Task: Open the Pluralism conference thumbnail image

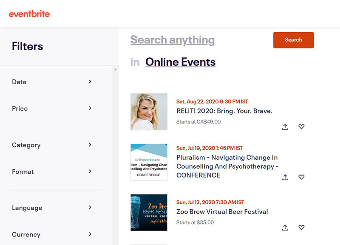Action: 149,162
